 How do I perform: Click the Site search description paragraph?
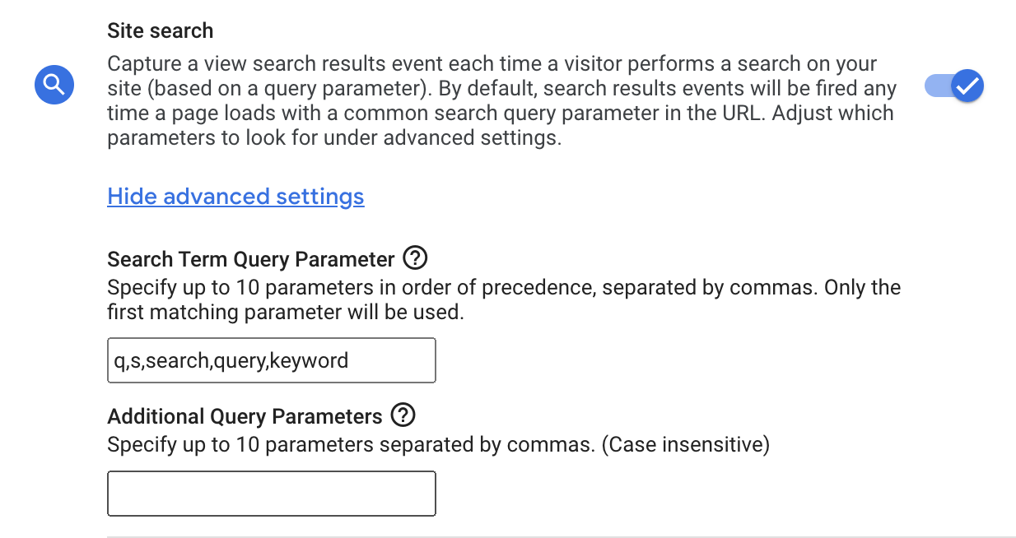pos(502,101)
